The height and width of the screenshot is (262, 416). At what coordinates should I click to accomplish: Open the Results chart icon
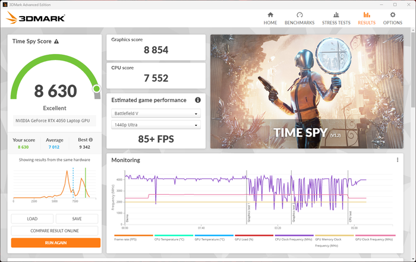(367, 15)
